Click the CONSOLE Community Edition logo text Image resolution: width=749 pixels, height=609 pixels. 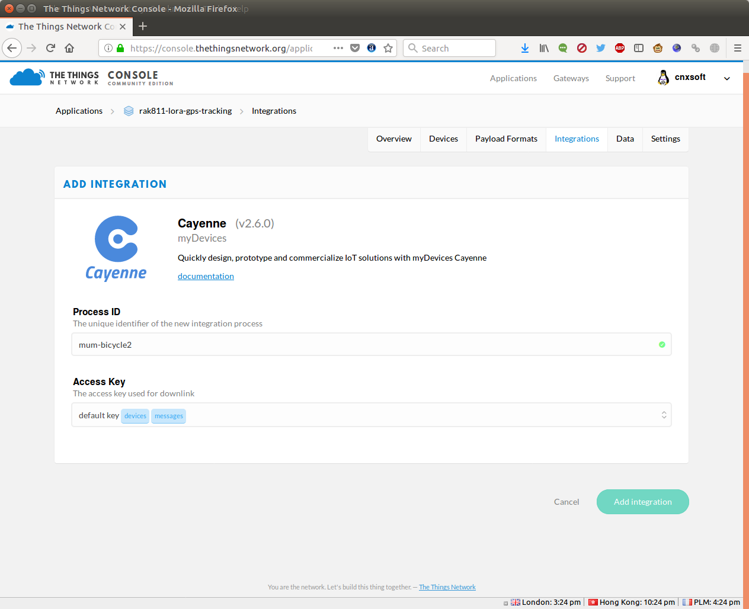(x=140, y=78)
